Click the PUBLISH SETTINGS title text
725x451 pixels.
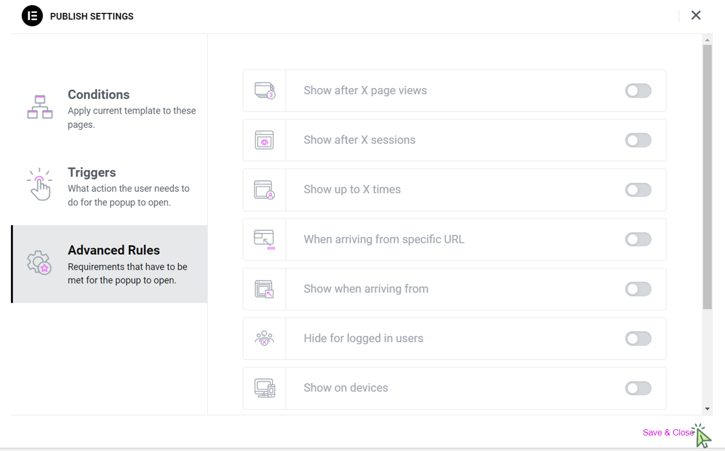coord(92,16)
